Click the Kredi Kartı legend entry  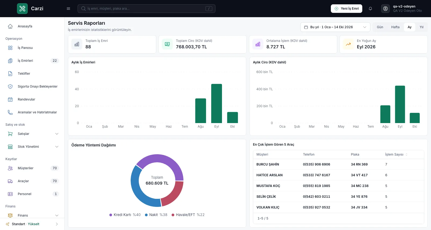[125, 215]
